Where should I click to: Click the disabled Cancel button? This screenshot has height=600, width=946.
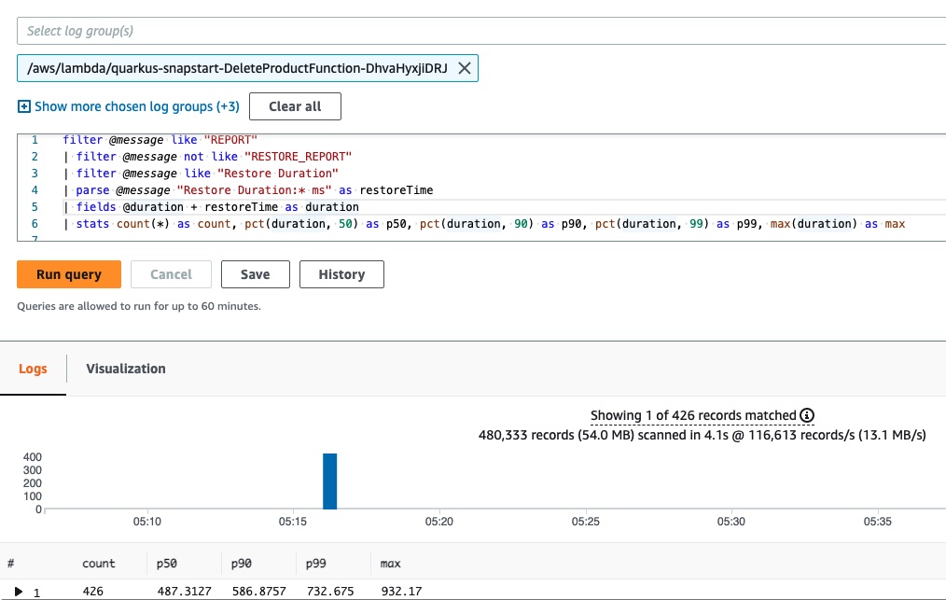coord(171,274)
